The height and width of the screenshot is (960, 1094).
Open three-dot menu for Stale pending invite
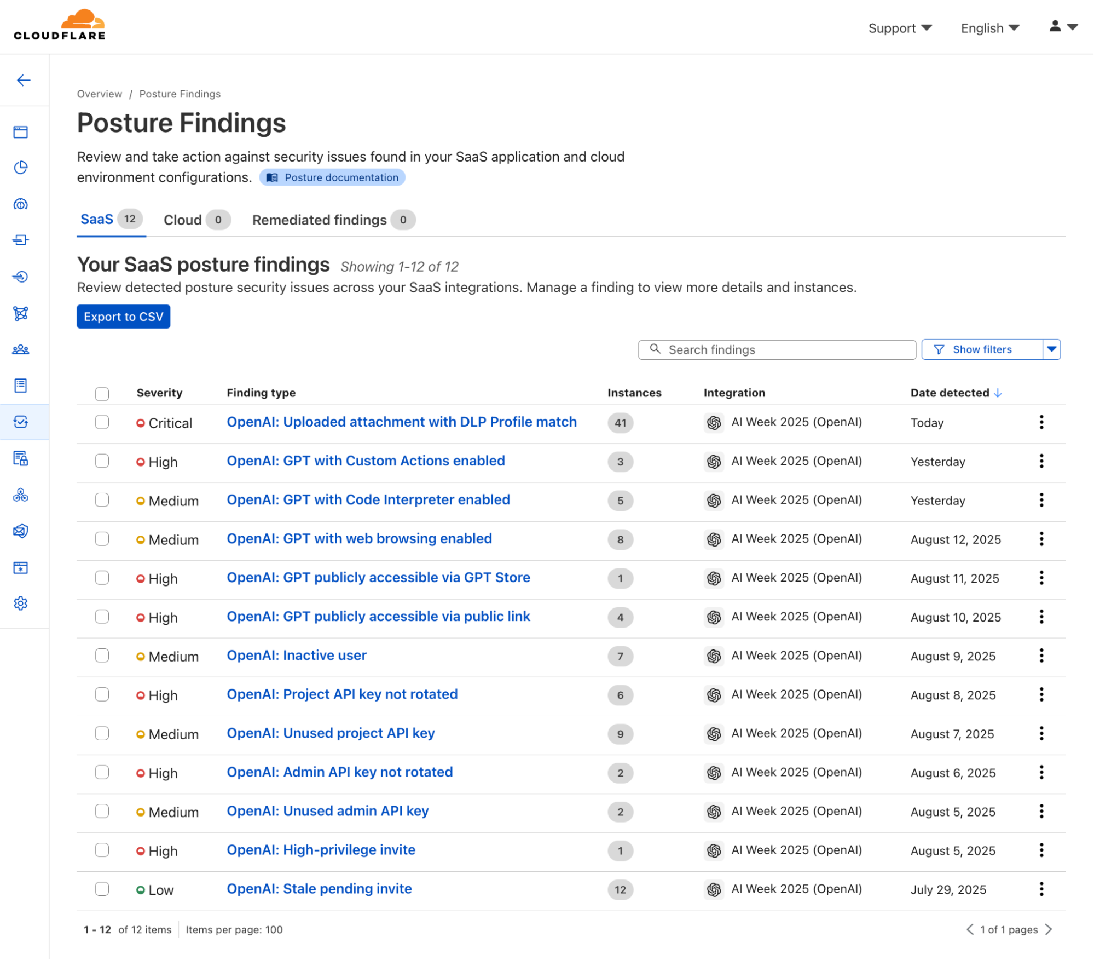tap(1041, 889)
